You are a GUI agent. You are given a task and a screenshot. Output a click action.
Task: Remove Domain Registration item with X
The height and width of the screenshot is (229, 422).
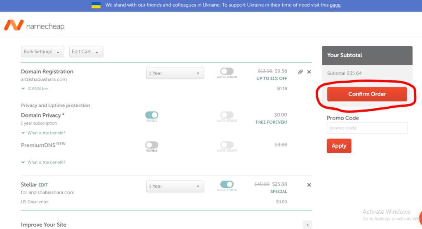[309, 72]
